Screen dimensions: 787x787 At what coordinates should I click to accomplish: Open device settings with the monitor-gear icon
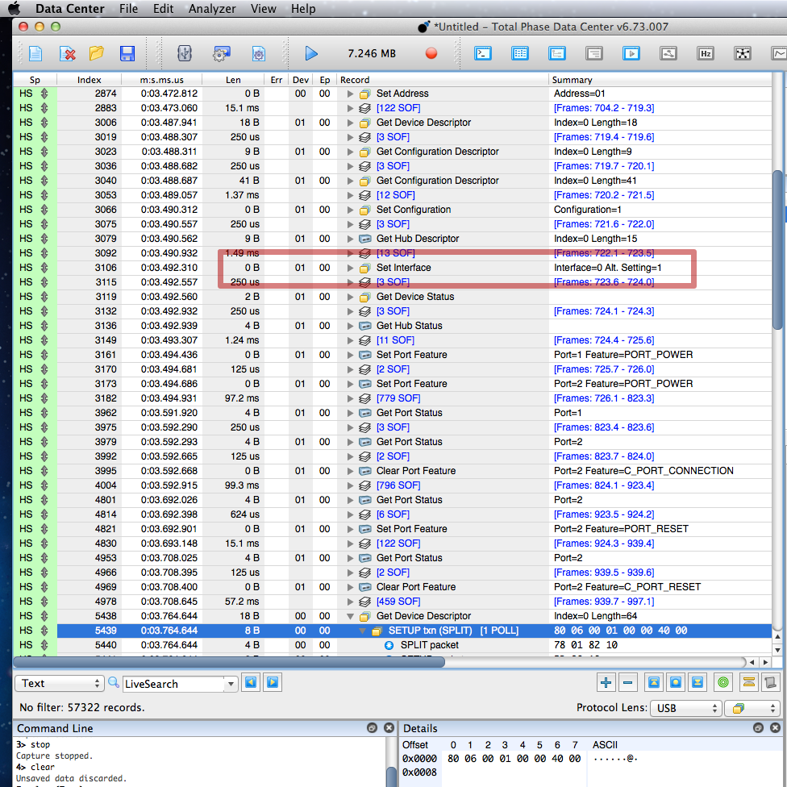click(221, 53)
